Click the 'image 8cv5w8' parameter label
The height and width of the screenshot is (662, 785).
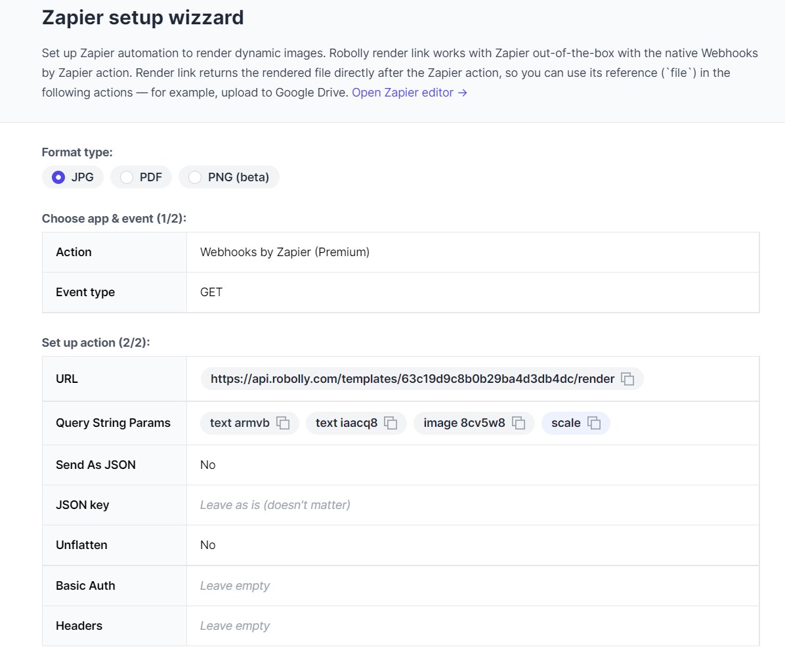pyautogui.click(x=464, y=423)
